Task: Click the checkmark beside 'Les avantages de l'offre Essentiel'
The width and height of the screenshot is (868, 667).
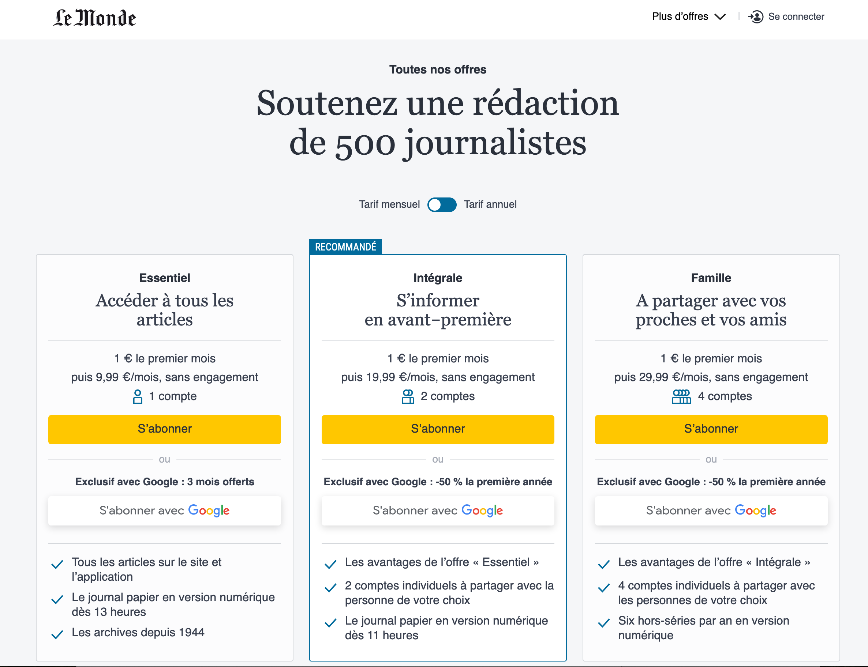Action: pos(330,564)
